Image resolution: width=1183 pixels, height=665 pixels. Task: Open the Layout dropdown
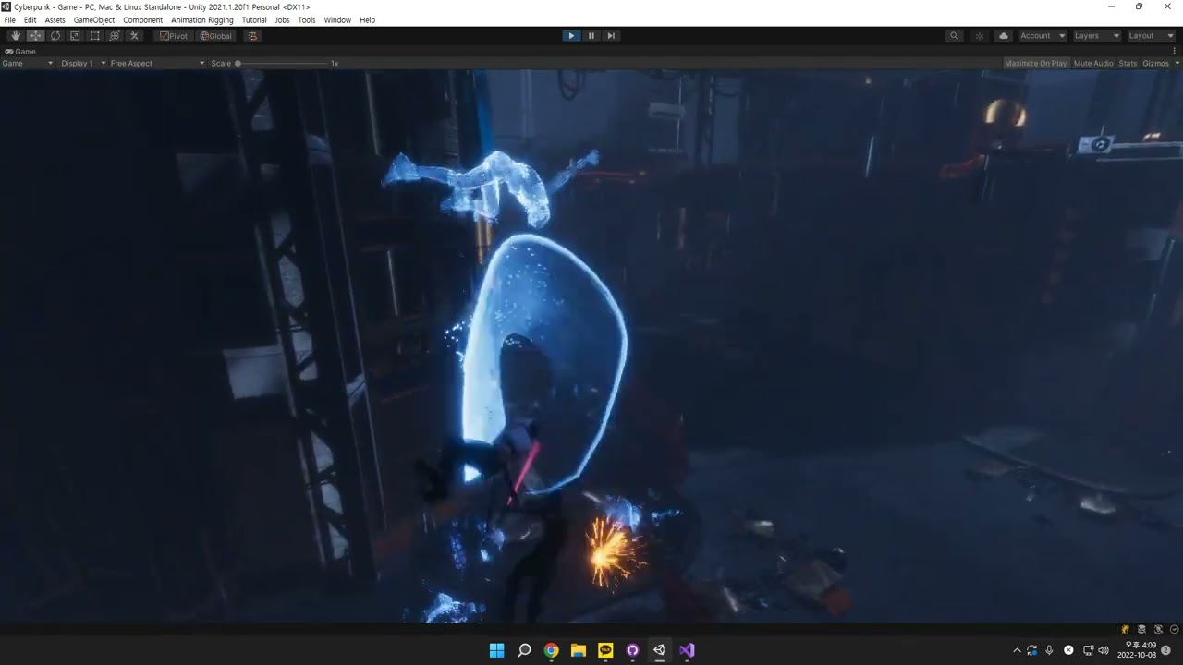(1152, 36)
